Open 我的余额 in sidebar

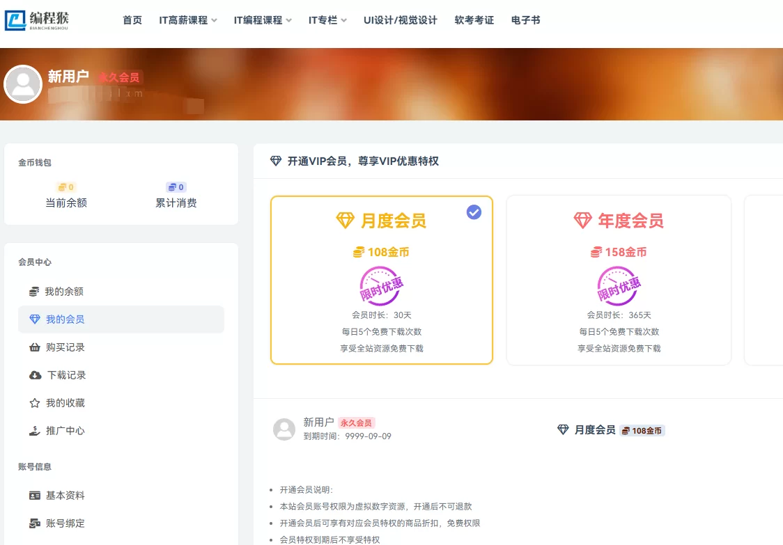pos(121,292)
